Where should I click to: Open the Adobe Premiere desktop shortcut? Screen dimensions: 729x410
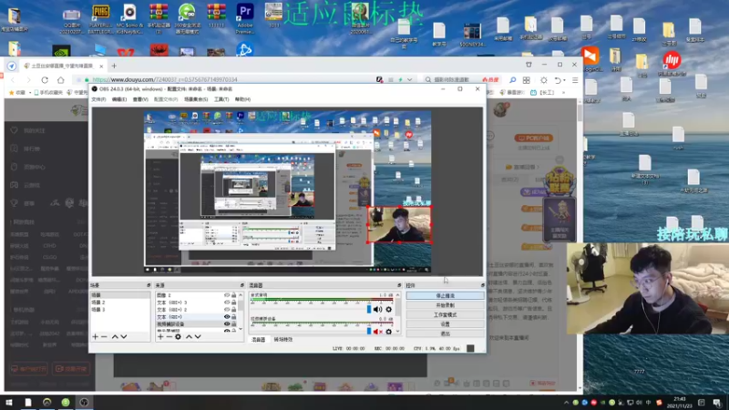click(x=245, y=18)
